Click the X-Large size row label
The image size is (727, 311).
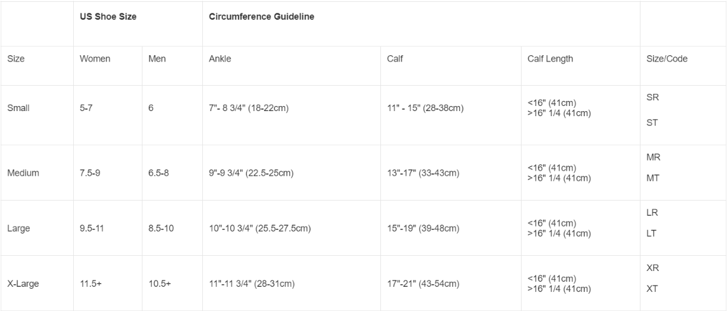click(x=23, y=284)
